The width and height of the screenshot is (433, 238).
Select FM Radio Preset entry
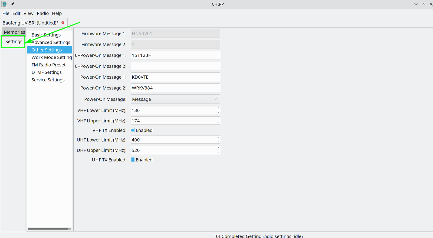48,65
